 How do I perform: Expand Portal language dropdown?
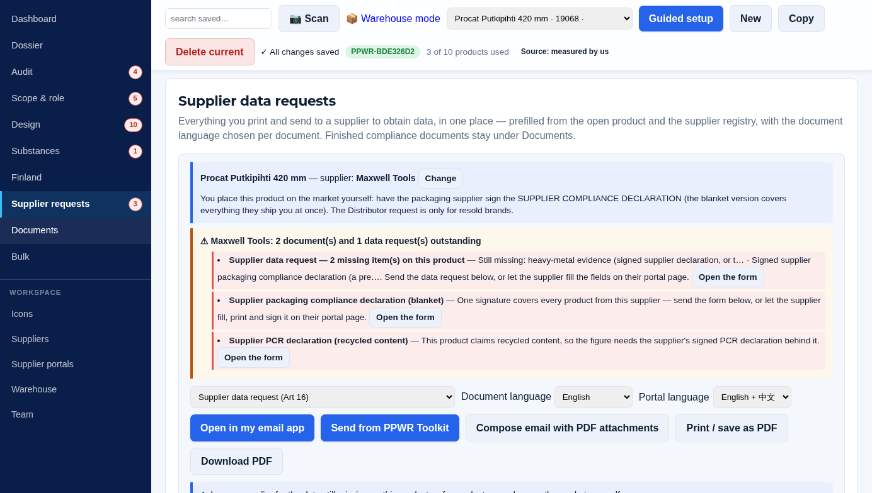pos(752,397)
